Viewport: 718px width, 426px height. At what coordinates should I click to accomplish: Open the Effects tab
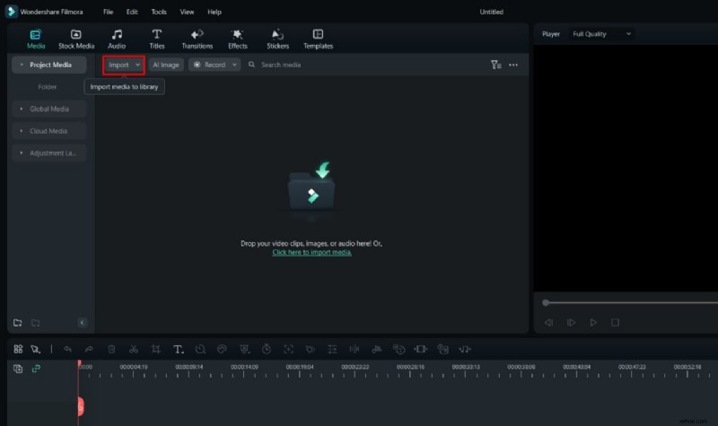237,39
